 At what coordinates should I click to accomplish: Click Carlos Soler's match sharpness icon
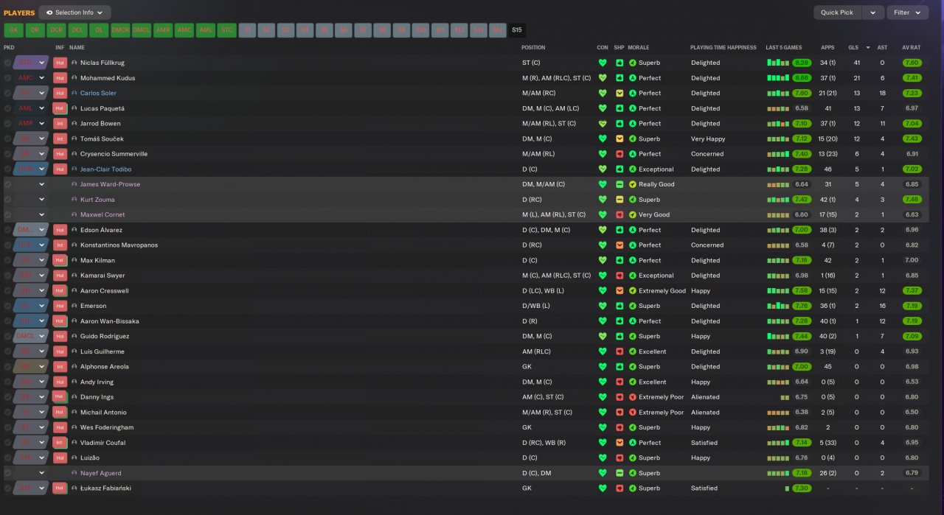point(619,93)
